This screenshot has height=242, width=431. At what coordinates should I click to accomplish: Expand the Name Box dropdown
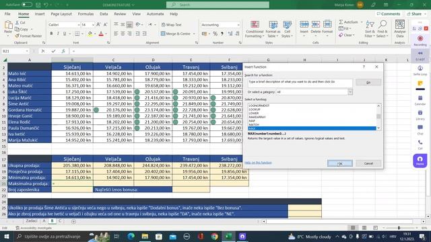click(27, 51)
